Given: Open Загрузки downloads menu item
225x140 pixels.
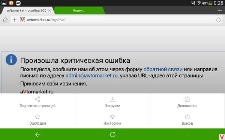Looking at the screenshot, I should (112, 102).
